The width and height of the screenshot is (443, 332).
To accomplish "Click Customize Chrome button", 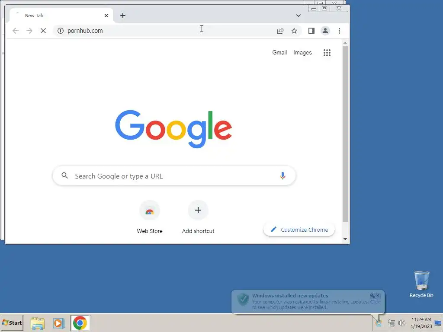I will (x=299, y=230).
